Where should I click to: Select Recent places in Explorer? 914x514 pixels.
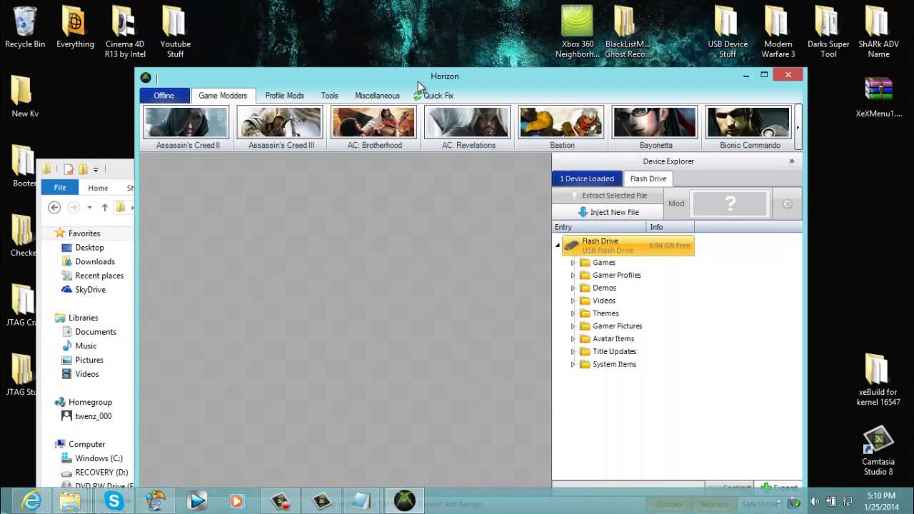pyautogui.click(x=92, y=276)
